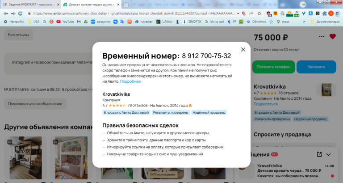Click the padlock site info icon
Screen dimensions: 343x183
pyautogui.click(x=29, y=13)
